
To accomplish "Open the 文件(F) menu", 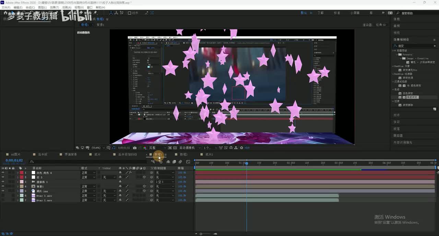I will [x=6, y=7].
